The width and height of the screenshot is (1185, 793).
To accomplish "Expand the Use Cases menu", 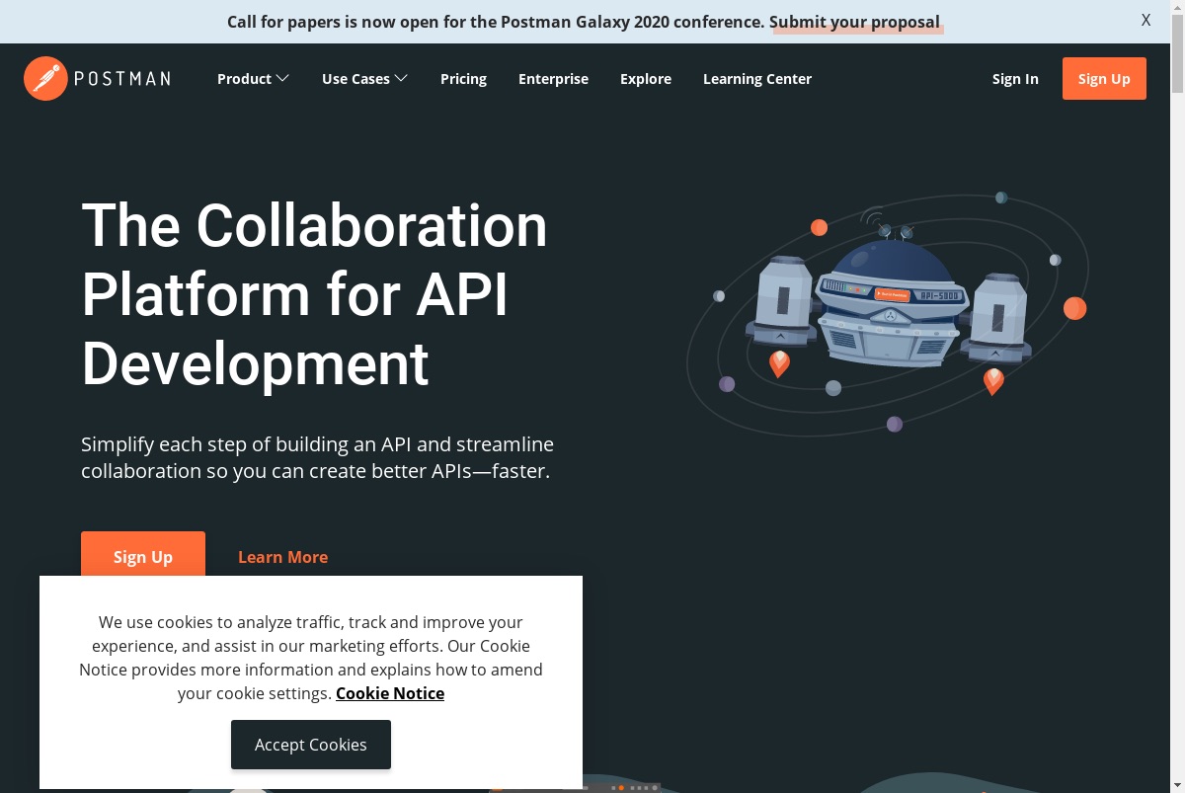I will pos(364,79).
